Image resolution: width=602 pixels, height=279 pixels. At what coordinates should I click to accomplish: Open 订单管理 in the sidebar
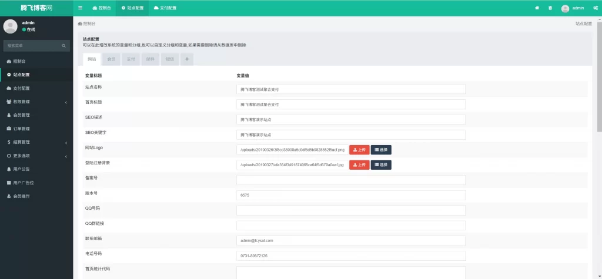[22, 129]
